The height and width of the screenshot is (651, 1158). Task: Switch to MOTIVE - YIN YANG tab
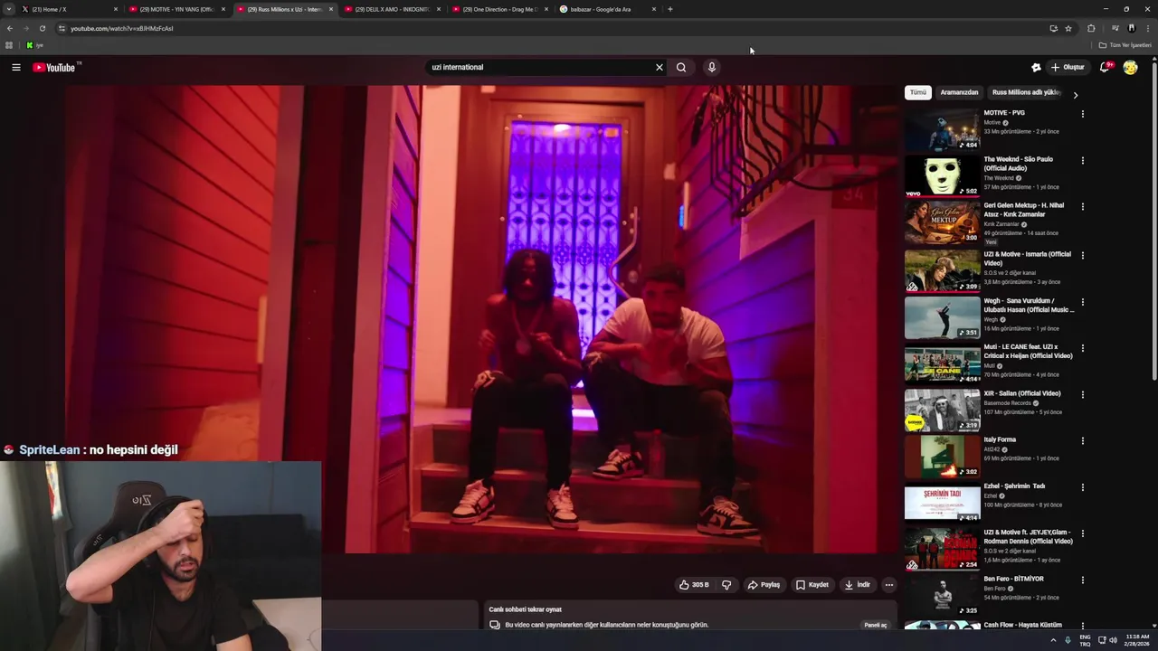(176, 9)
